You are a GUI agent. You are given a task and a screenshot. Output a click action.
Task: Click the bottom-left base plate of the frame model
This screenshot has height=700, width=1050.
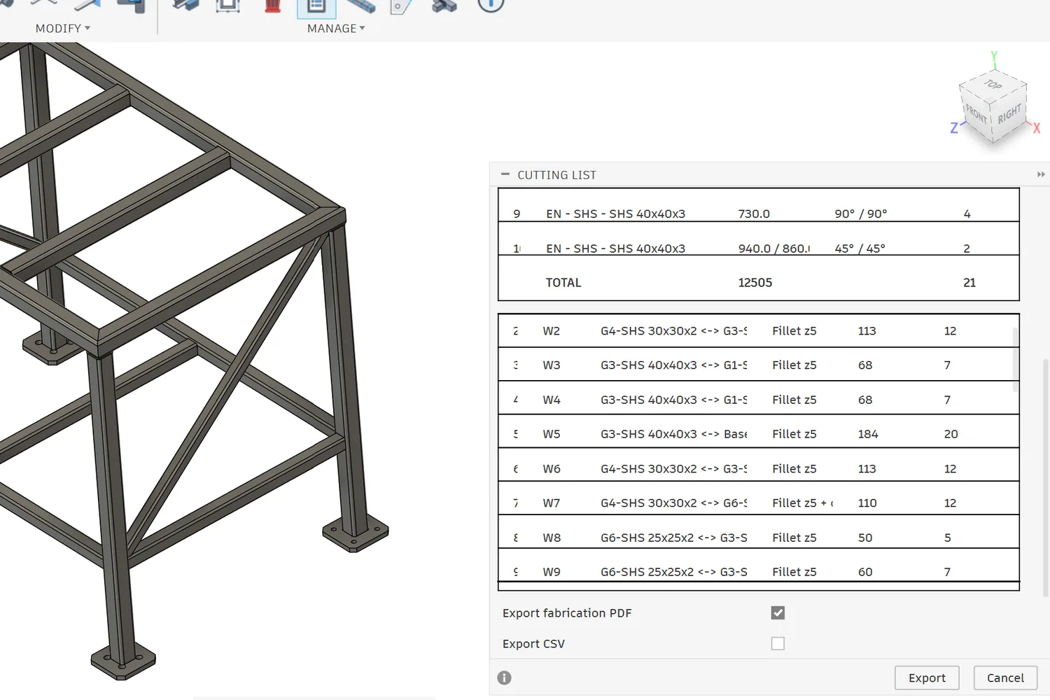tap(123, 661)
